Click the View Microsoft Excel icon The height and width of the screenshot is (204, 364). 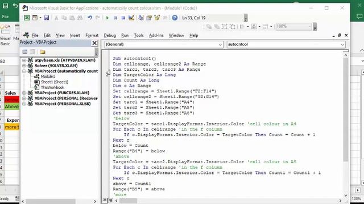pos(27,18)
